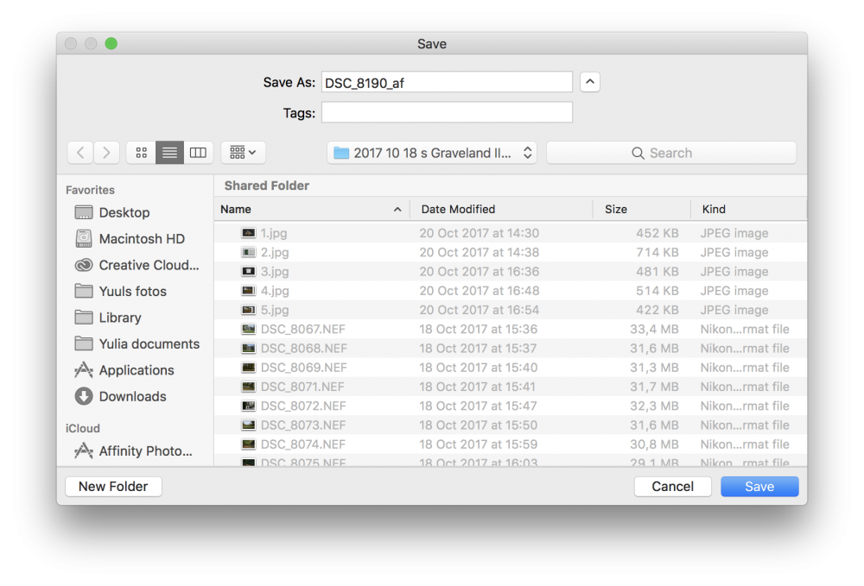Image resolution: width=864 pixels, height=586 pixels.
Task: Switch to icon grid view
Action: point(141,153)
